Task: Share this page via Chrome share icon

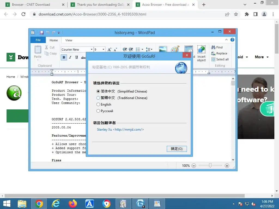Action: pyautogui.click(x=227, y=14)
